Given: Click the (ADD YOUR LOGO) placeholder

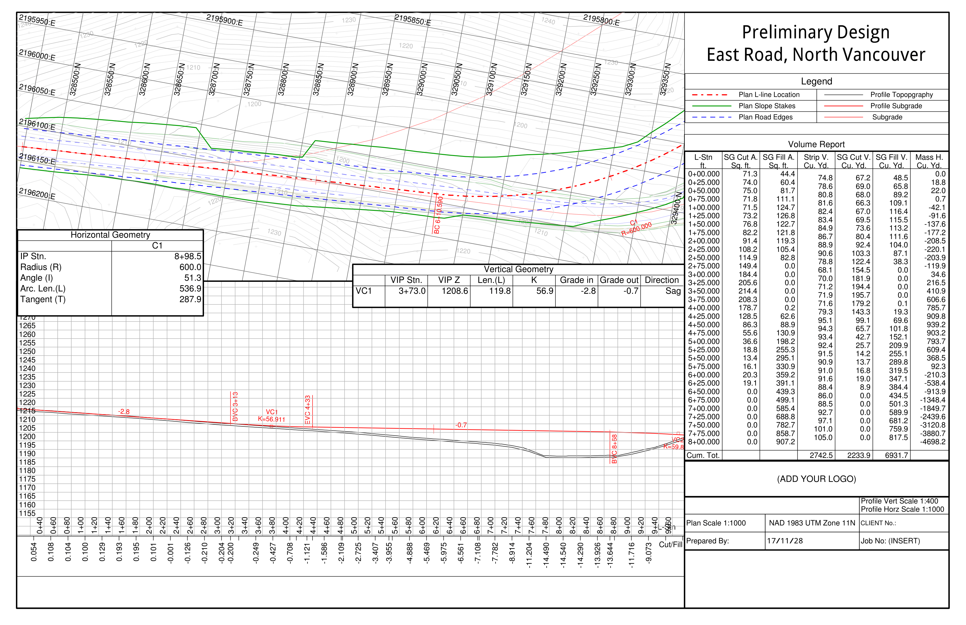Looking at the screenshot, I should tap(816, 479).
